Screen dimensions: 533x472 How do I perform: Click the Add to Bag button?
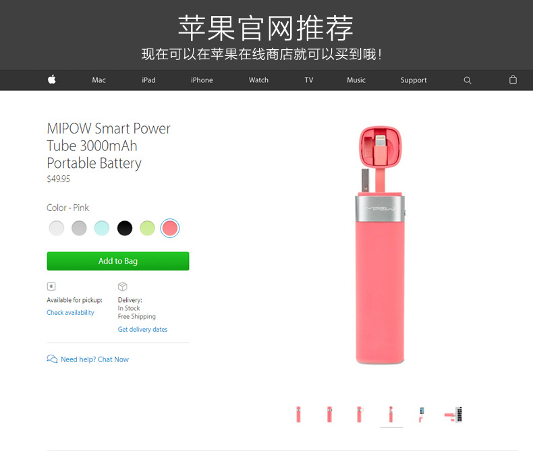(118, 261)
